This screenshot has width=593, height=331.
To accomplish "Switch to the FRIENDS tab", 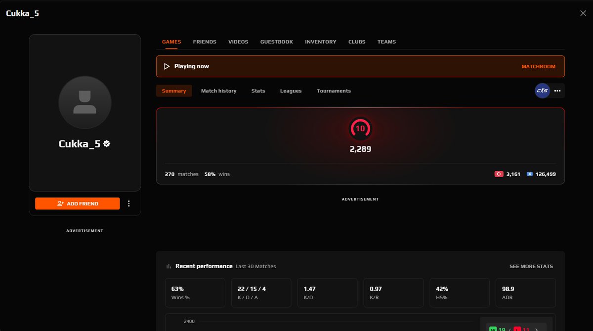I will pos(205,42).
